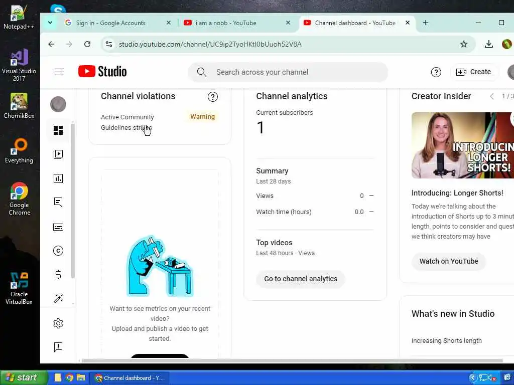Open Notepad++ desktop icon
The width and height of the screenshot is (514, 385).
pyautogui.click(x=19, y=17)
